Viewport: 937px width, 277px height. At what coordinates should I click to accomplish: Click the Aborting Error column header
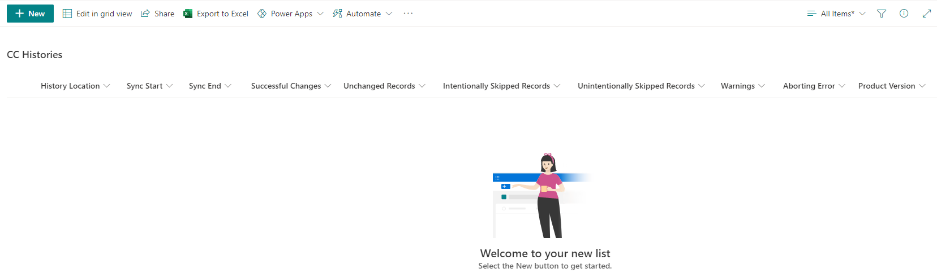814,86
